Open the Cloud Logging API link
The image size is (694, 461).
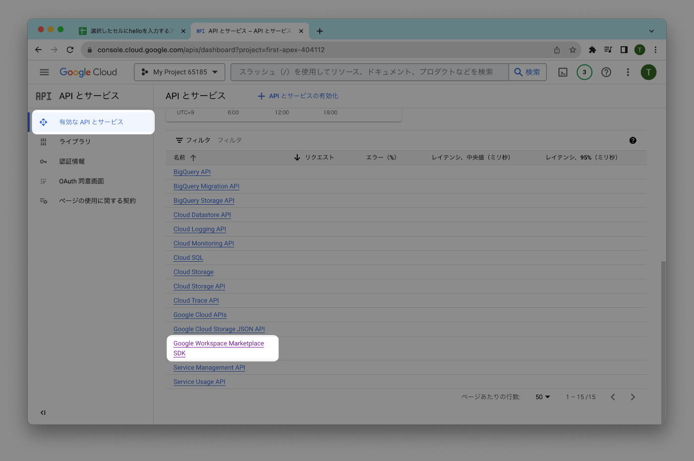tap(200, 230)
